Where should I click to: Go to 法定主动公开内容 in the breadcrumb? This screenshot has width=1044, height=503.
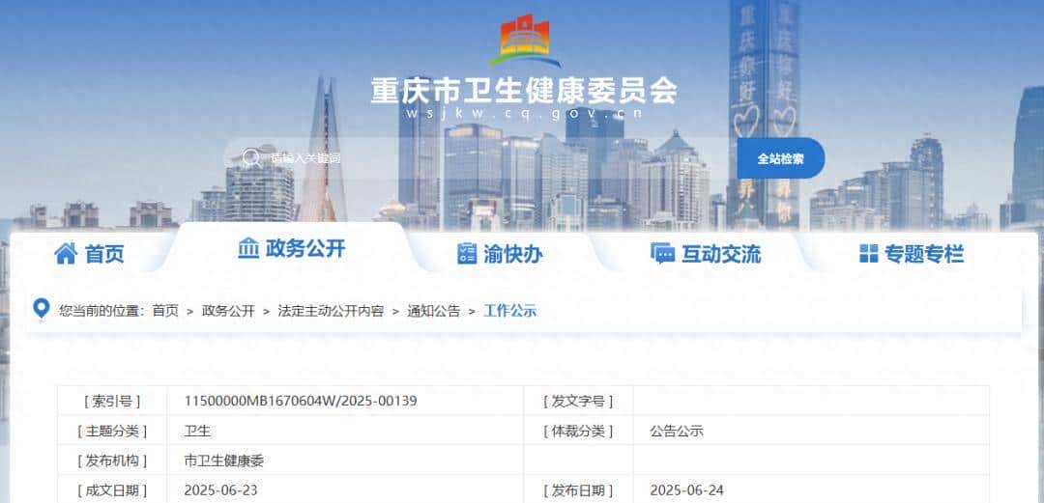(331, 311)
